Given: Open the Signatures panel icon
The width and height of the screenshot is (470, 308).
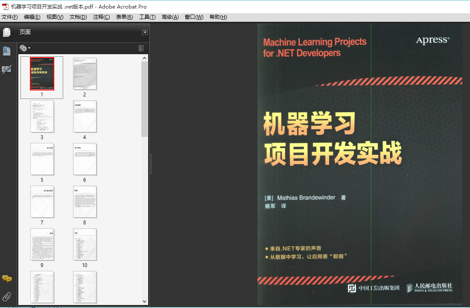Looking at the screenshot, I should tap(6, 70).
